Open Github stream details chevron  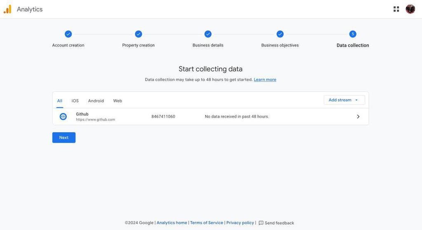(x=358, y=116)
